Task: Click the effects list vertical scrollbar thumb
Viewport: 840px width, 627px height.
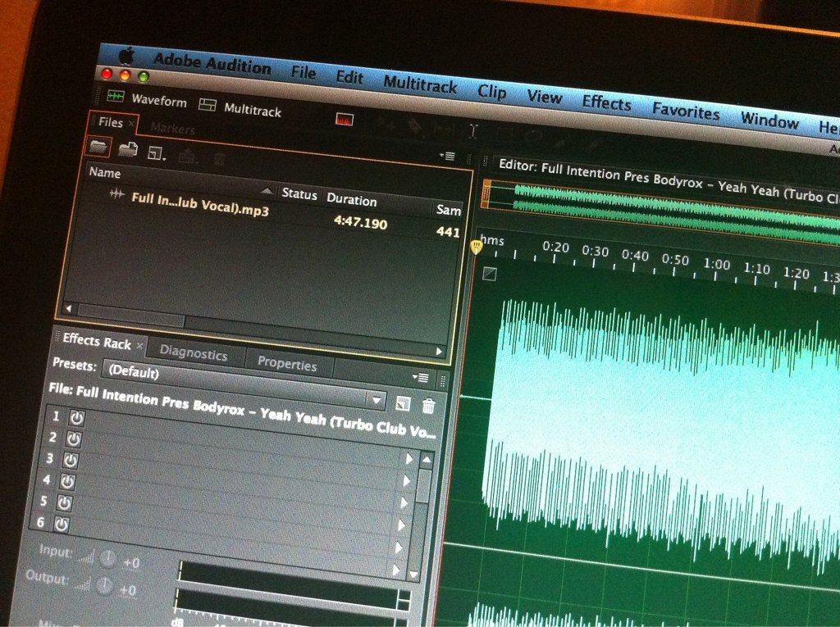Action: [x=424, y=486]
